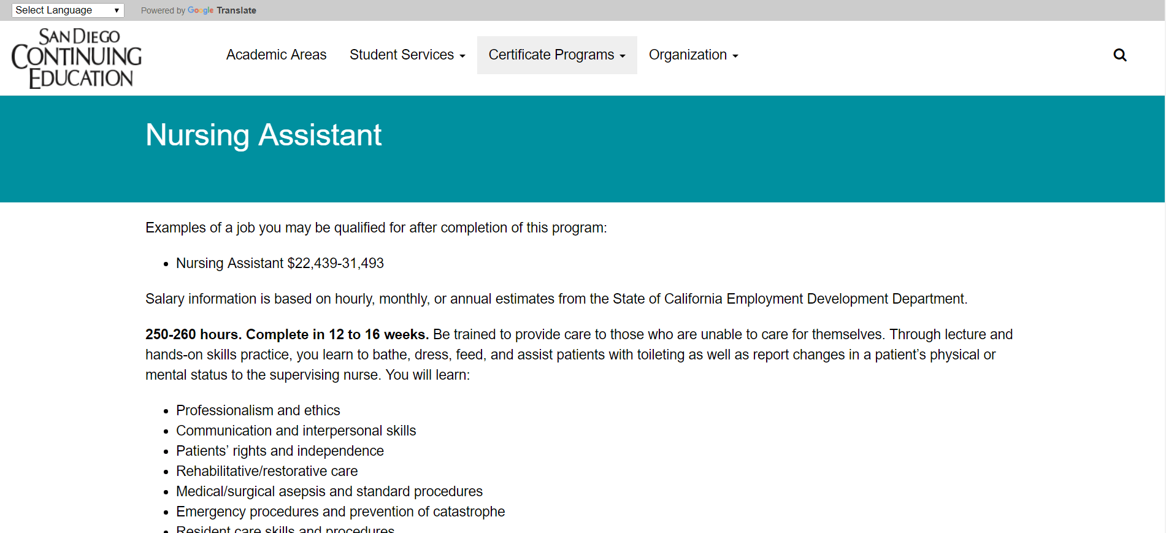Select the Certificate Programs menu label
The width and height of the screenshot is (1166, 533).
[551, 55]
